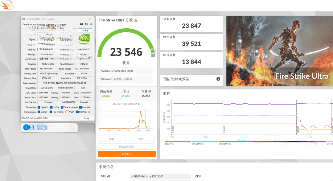Click the blue GPU 温度 legend bar
The image size is (333, 181).
click(x=231, y=142)
